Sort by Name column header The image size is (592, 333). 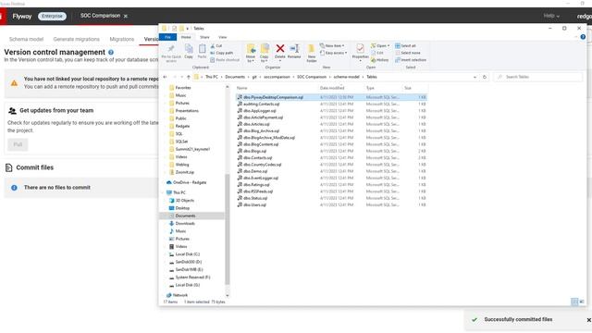click(241, 88)
